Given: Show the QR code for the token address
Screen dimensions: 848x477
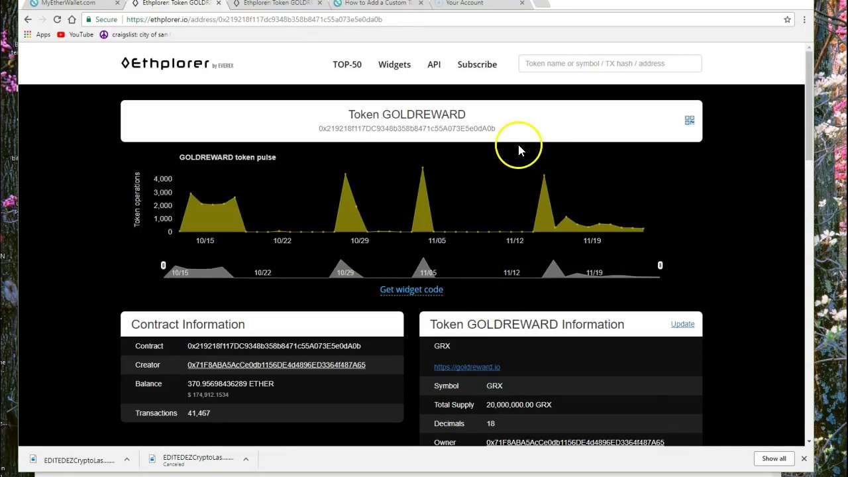Looking at the screenshot, I should pyautogui.click(x=690, y=120).
